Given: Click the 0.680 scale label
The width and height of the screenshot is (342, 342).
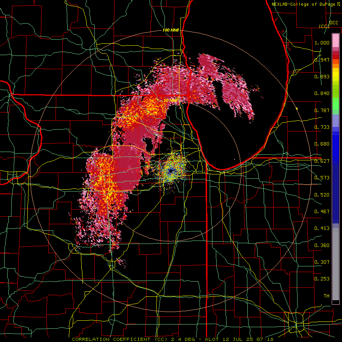Looking at the screenshot, I should (x=322, y=144).
